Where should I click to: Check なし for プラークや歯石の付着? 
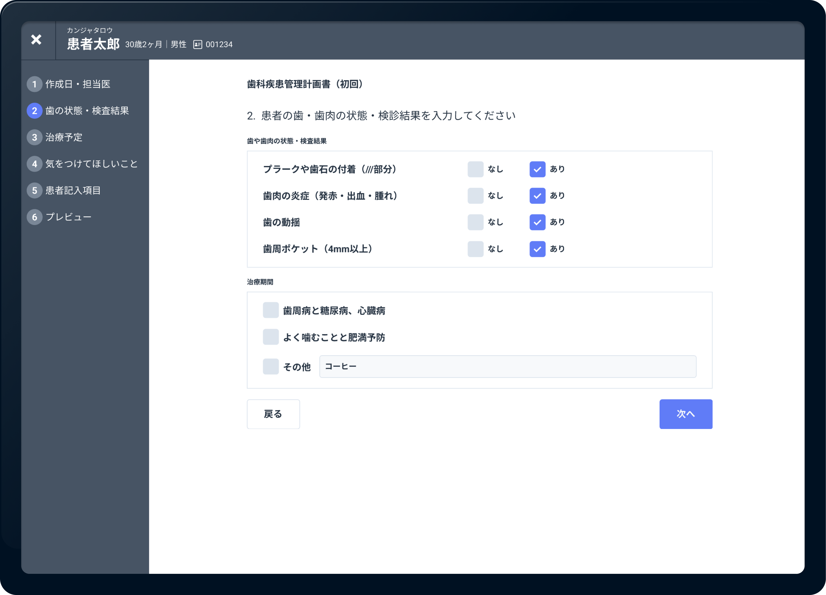click(475, 169)
